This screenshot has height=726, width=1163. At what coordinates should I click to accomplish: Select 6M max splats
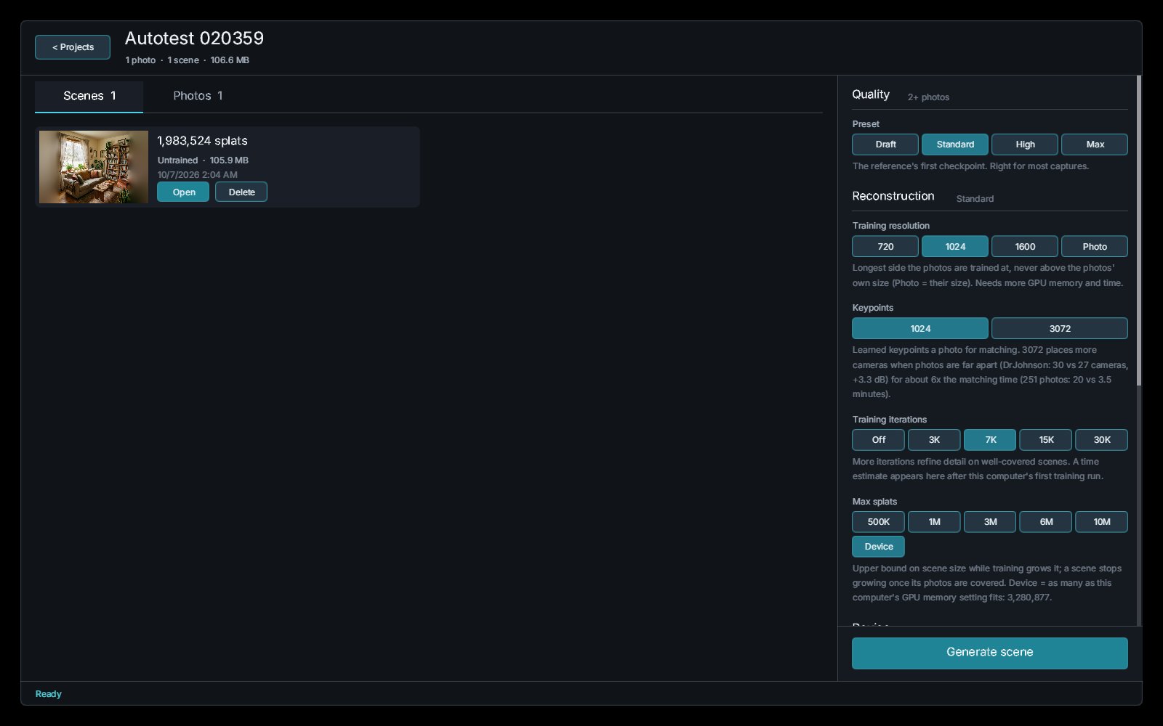(1046, 522)
